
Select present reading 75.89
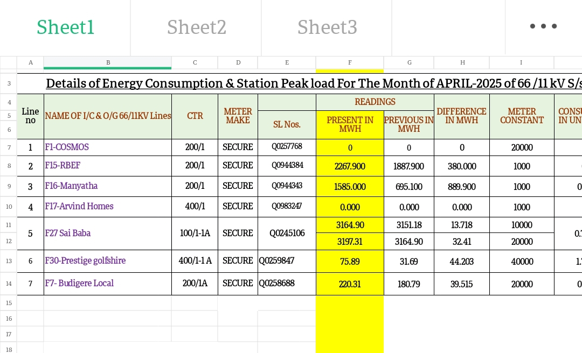(x=350, y=262)
